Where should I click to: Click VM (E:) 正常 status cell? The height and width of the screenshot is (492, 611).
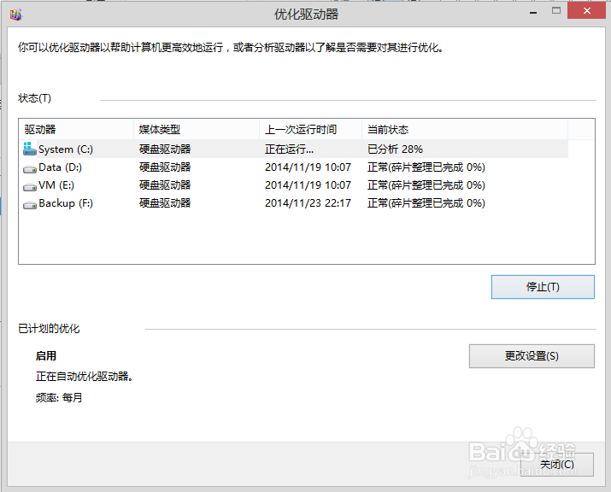click(x=426, y=185)
